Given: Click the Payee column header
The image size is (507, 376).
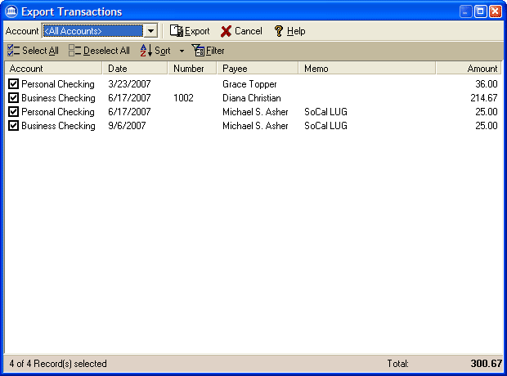Looking at the screenshot, I should [258, 69].
